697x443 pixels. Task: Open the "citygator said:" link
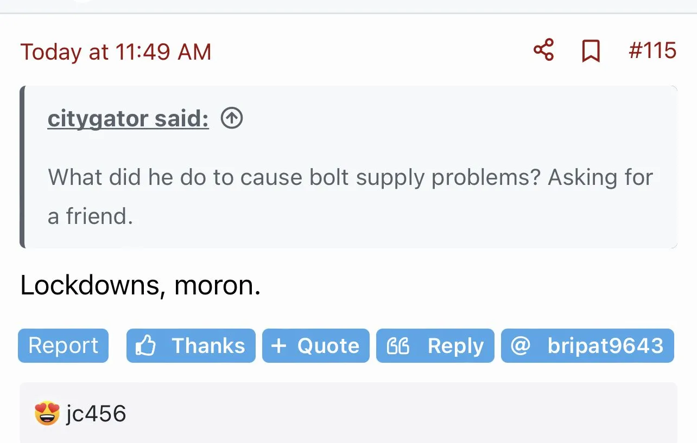point(128,119)
